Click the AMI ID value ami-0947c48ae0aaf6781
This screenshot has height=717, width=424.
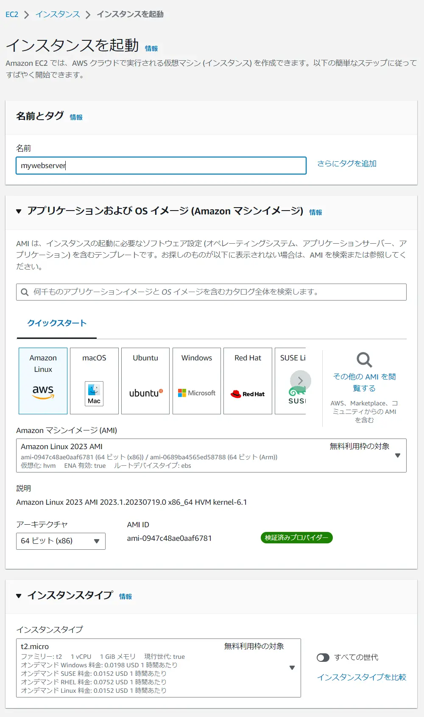point(169,538)
